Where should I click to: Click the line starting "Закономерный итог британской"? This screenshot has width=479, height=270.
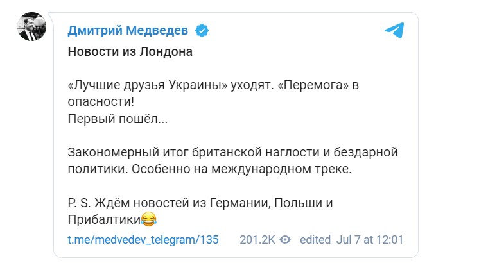(x=232, y=153)
